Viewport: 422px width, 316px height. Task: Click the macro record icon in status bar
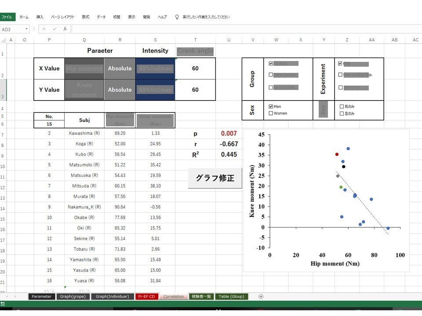click(3, 304)
